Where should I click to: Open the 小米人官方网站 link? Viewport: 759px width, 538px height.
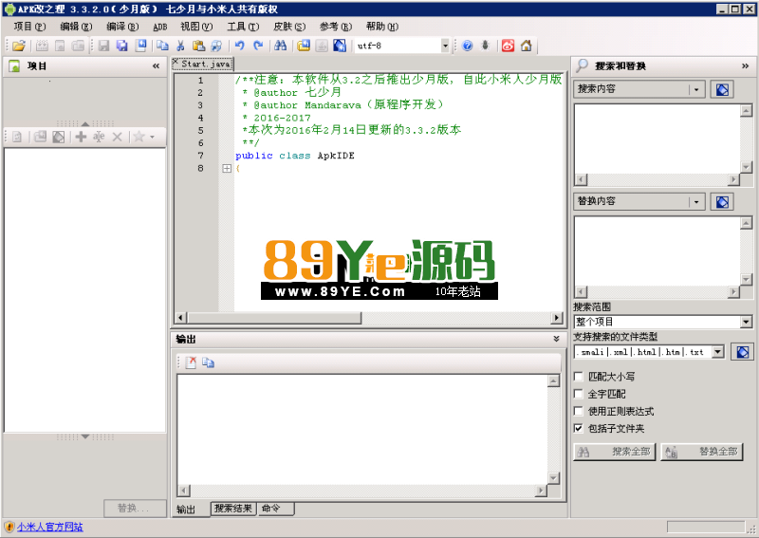[x=49, y=527]
